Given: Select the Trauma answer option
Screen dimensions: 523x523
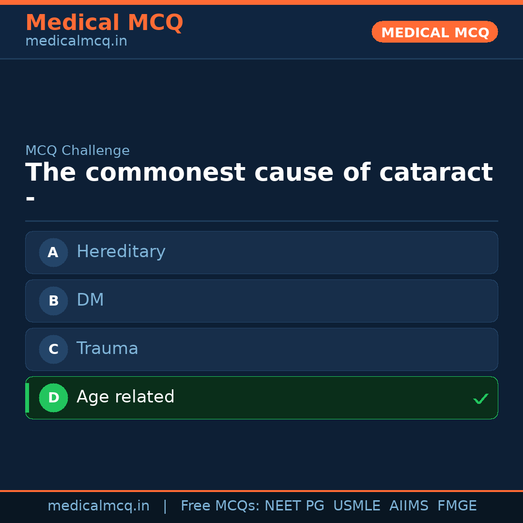Looking at the screenshot, I should (261, 349).
